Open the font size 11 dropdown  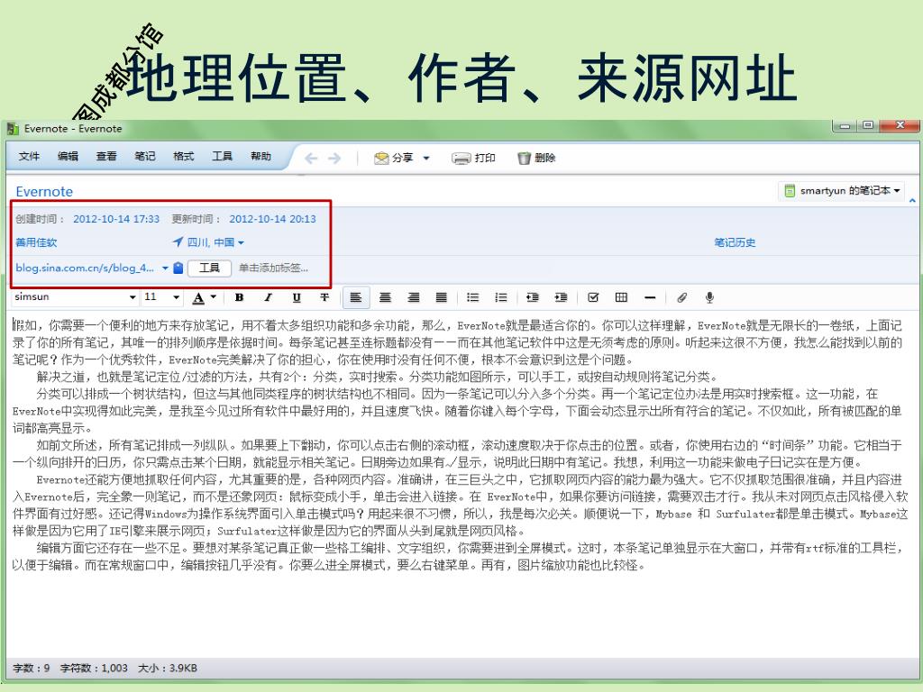point(162,297)
